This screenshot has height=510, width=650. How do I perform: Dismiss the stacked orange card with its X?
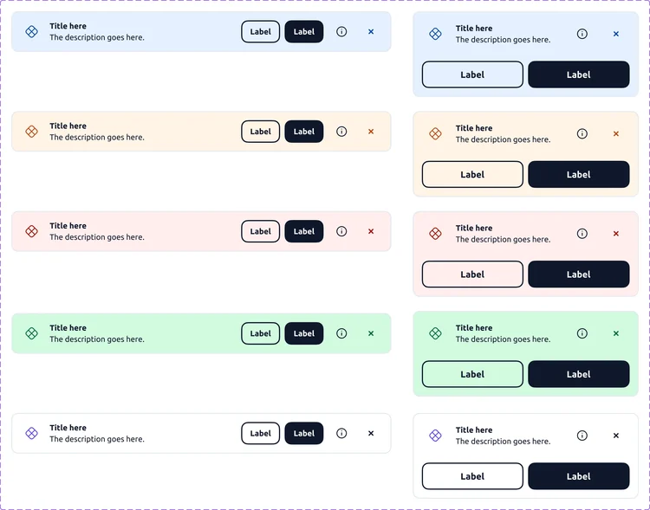616,133
